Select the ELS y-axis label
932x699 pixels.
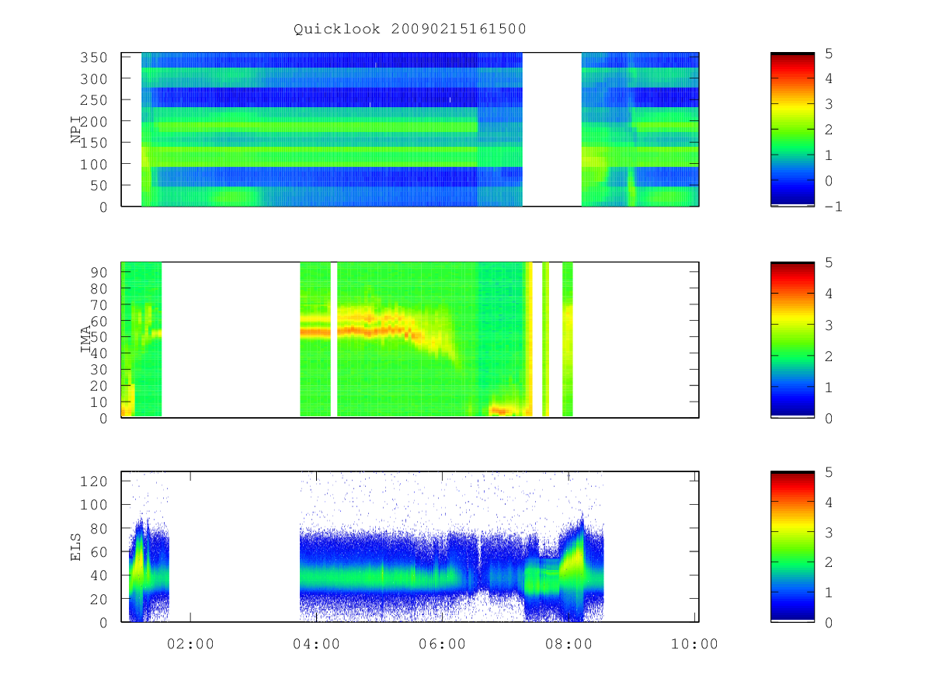[77, 547]
